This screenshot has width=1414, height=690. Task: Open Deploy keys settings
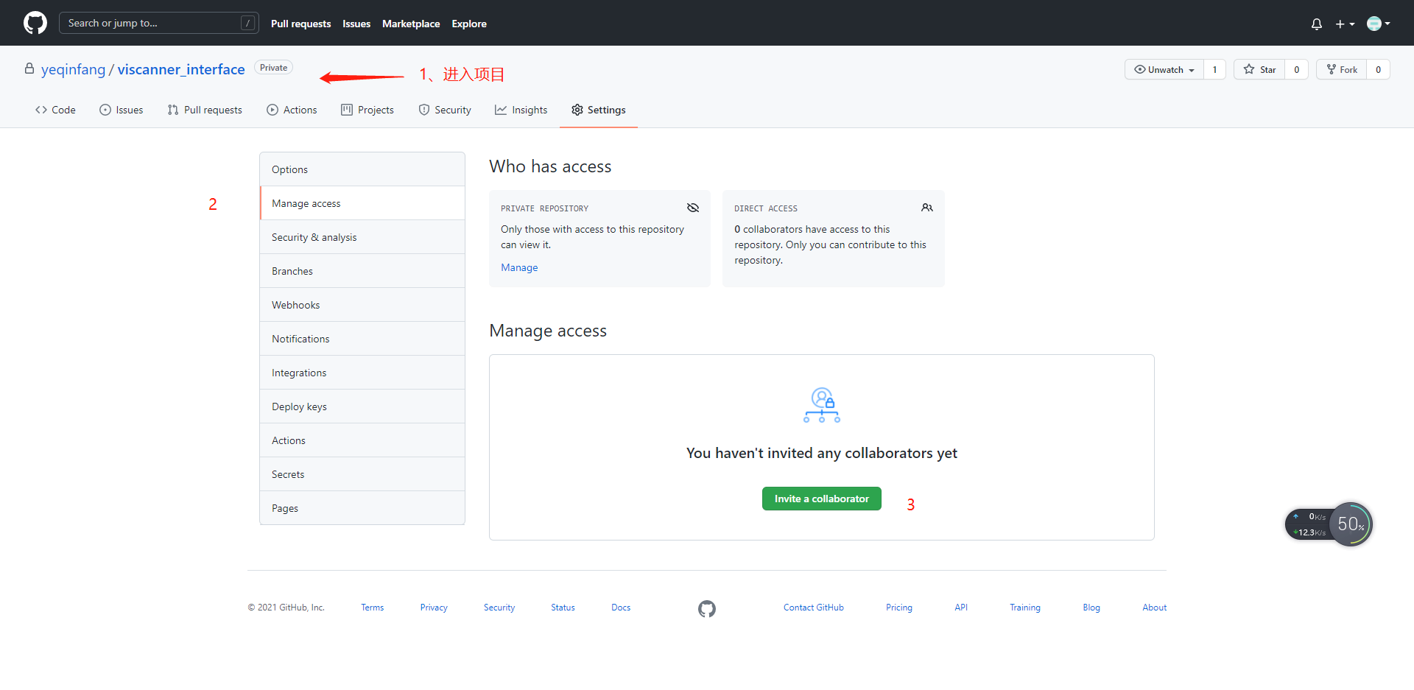pos(362,406)
